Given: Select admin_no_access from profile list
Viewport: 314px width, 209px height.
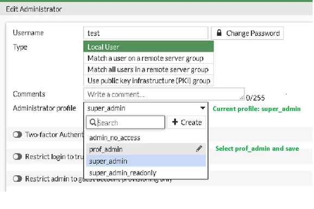Looking at the screenshot, I should point(146,138).
